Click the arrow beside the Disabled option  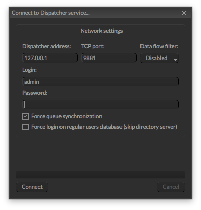point(175,60)
